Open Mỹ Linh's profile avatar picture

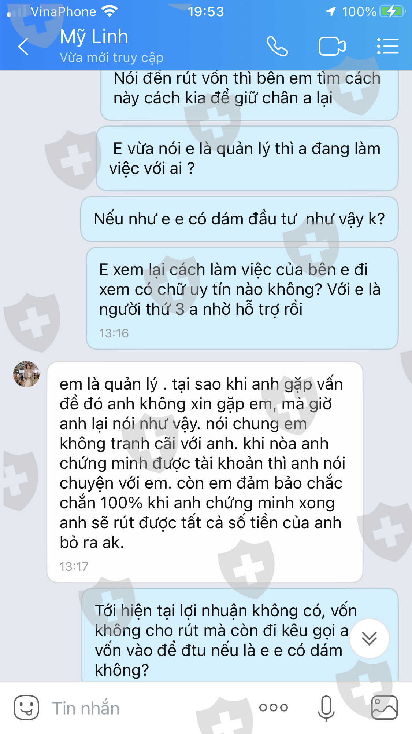(26, 374)
